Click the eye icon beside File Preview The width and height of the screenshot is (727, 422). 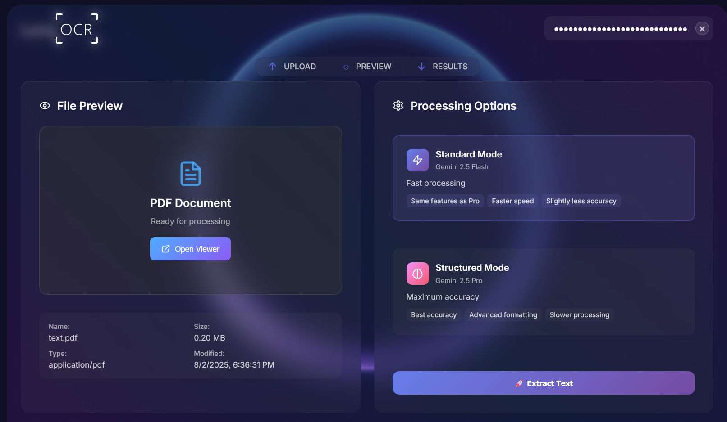coord(44,106)
